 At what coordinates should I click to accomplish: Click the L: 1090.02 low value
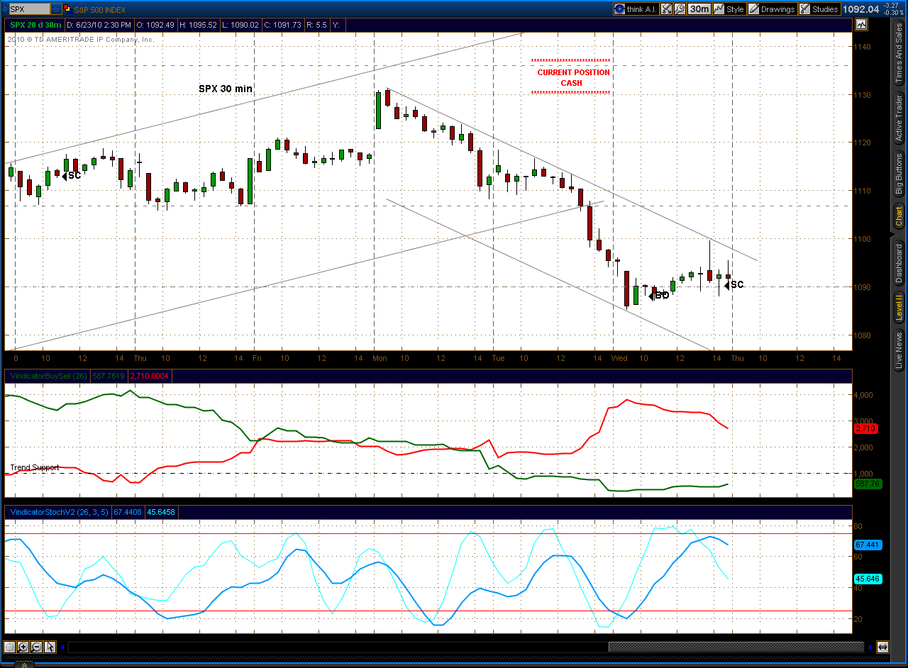[240, 25]
